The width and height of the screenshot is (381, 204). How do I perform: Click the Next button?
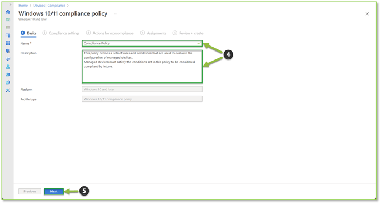point(54,191)
